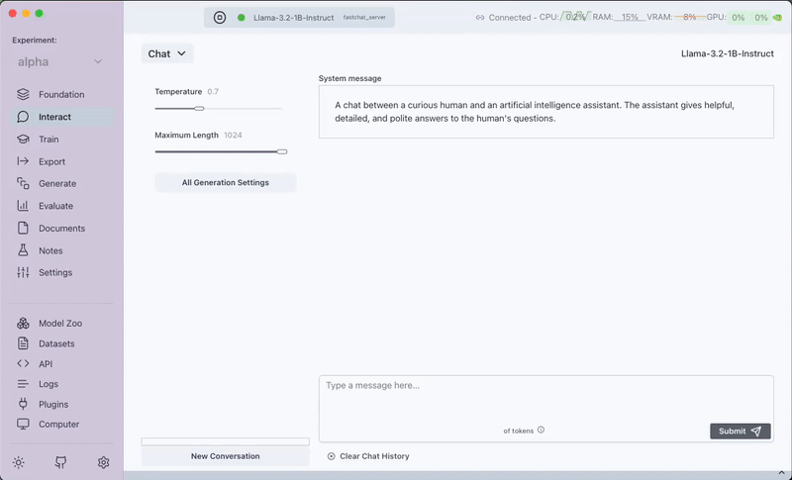Open the Plugins page
792x480 pixels.
[x=53, y=404]
